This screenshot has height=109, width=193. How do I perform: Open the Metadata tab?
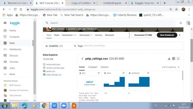109,35
